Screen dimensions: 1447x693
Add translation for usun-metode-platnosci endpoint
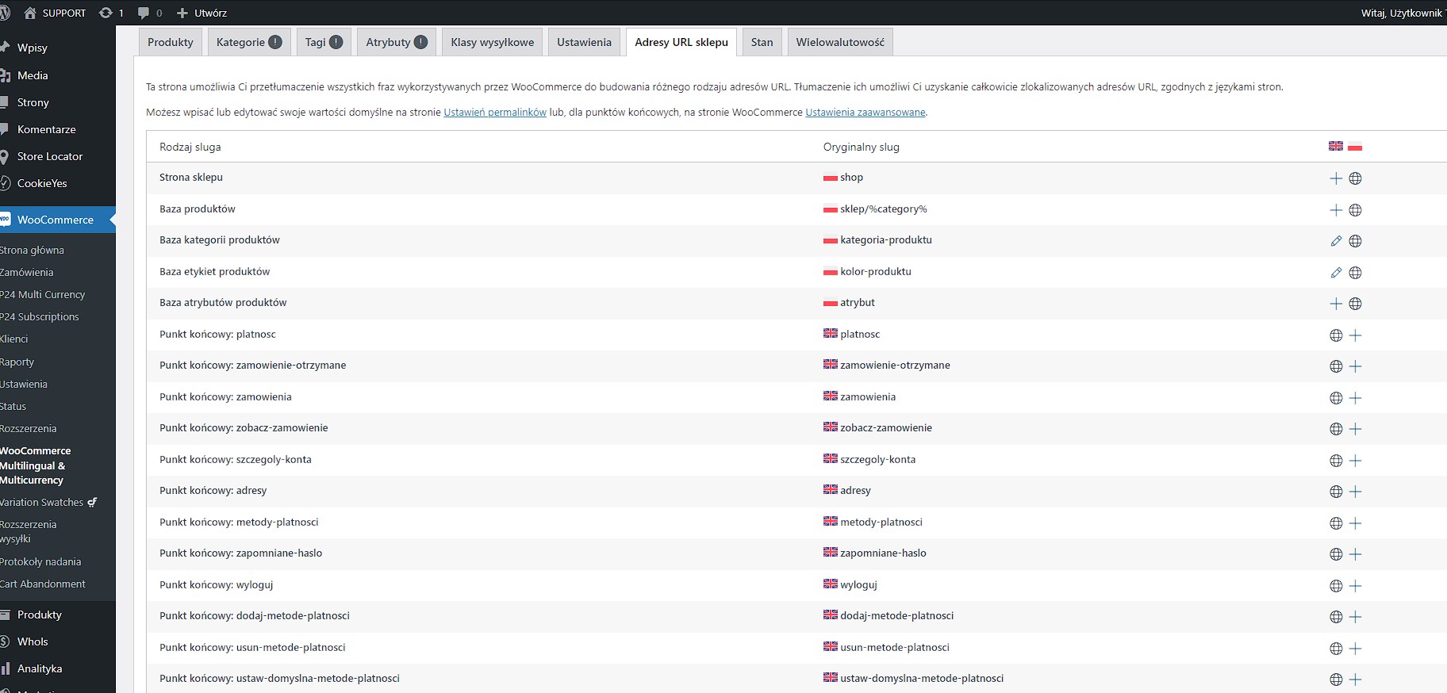click(1355, 649)
